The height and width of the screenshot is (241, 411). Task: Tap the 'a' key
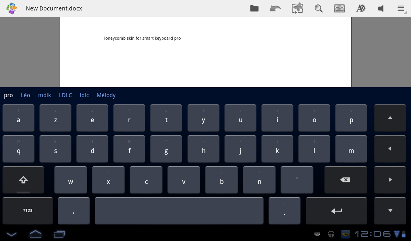point(18,118)
